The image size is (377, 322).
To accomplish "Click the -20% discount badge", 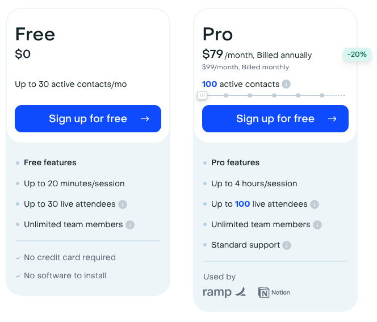I will (358, 55).
